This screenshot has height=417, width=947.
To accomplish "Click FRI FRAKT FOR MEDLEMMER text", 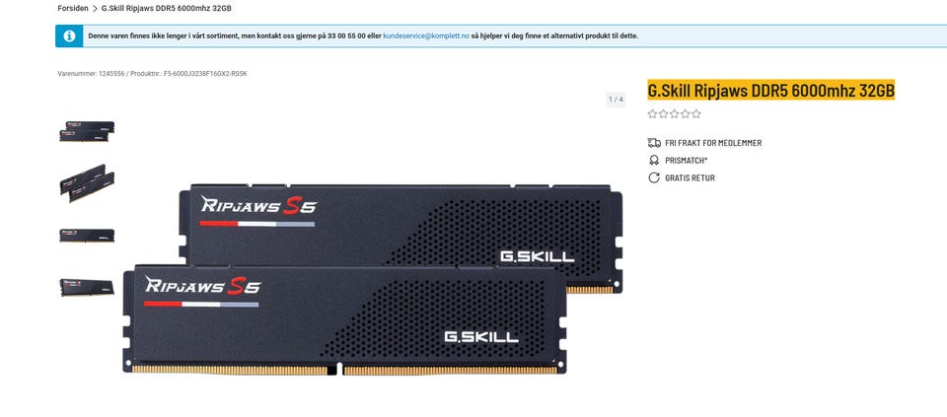I will [x=713, y=143].
